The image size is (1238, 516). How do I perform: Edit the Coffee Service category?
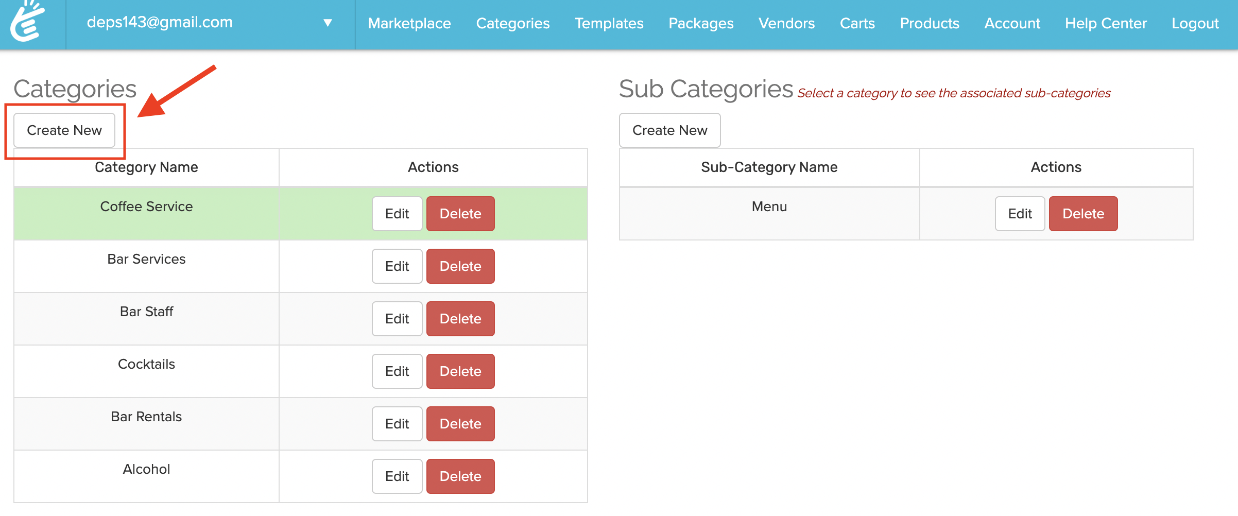pyautogui.click(x=397, y=214)
